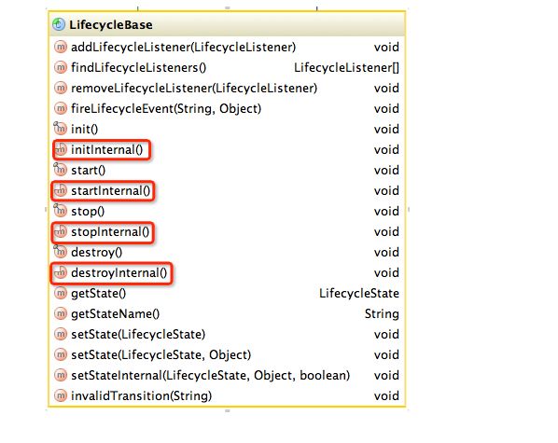
Task: Select the stopInternal() method name
Action: pyautogui.click(x=110, y=232)
